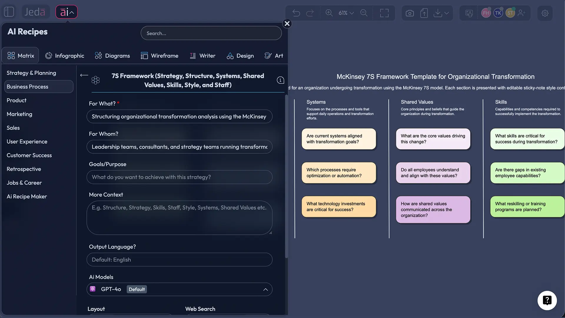Switch to the Writer category tab
Viewport: 565px width, 318px height.
click(x=203, y=55)
